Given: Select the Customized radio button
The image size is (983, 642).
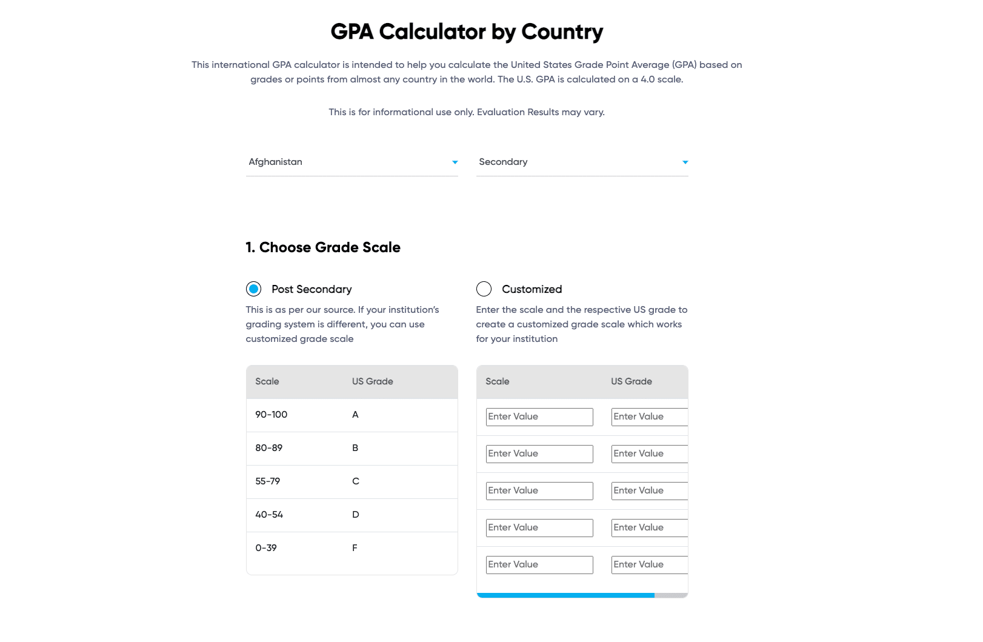Looking at the screenshot, I should [484, 289].
